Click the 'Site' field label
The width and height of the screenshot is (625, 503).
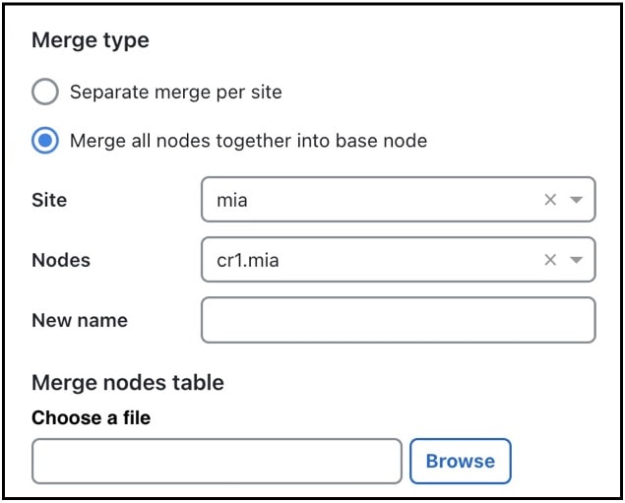49,200
